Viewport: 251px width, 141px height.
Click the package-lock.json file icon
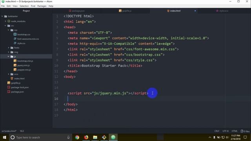tap(9, 87)
